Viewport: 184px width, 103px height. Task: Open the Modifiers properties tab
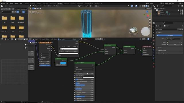(154, 50)
